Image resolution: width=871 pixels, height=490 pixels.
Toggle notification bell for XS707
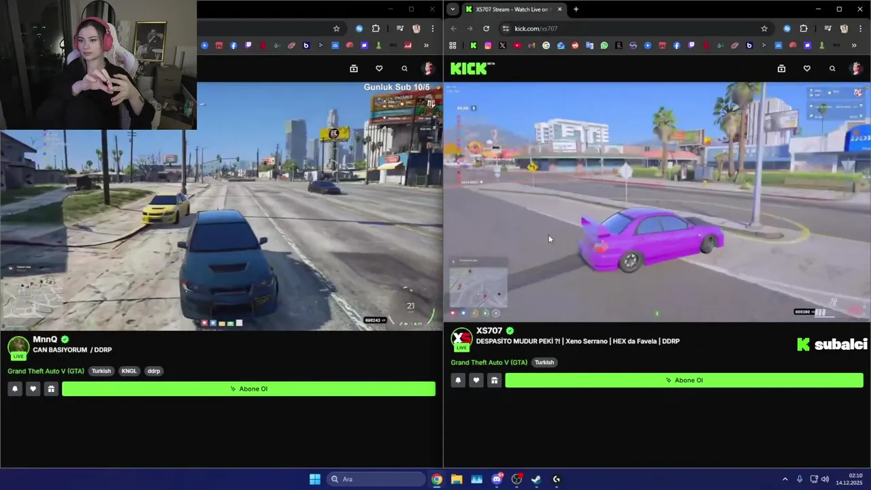point(458,380)
